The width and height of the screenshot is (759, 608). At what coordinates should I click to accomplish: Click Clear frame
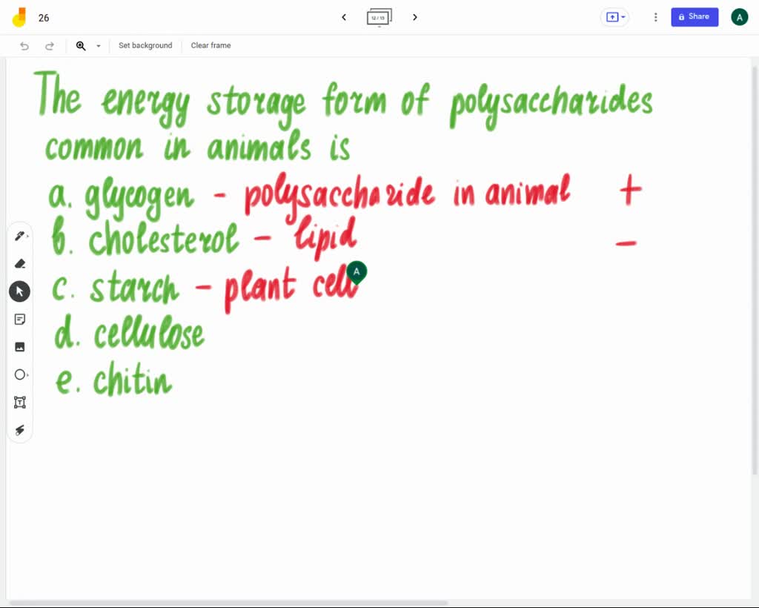click(211, 45)
